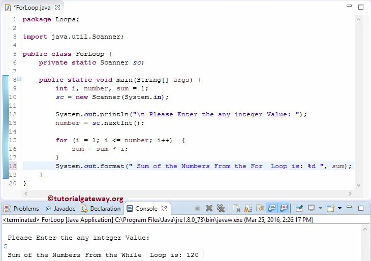Open the Display Selected Console dropdown arrow
The height and width of the screenshot is (261, 371).
coord(320,208)
